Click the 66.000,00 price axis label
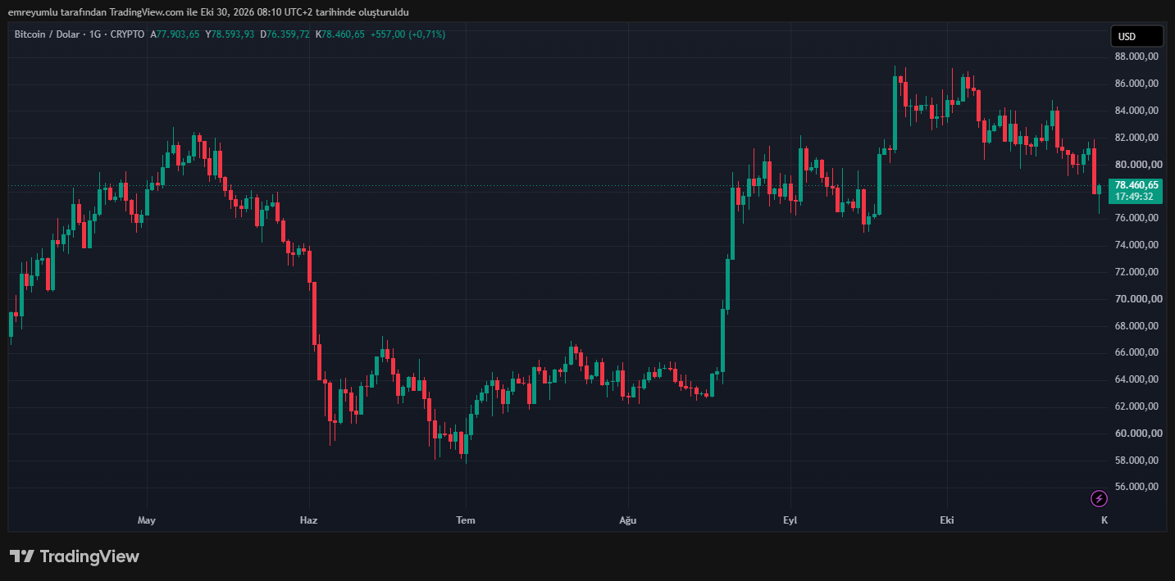This screenshot has height=581, width=1175. (x=1136, y=352)
